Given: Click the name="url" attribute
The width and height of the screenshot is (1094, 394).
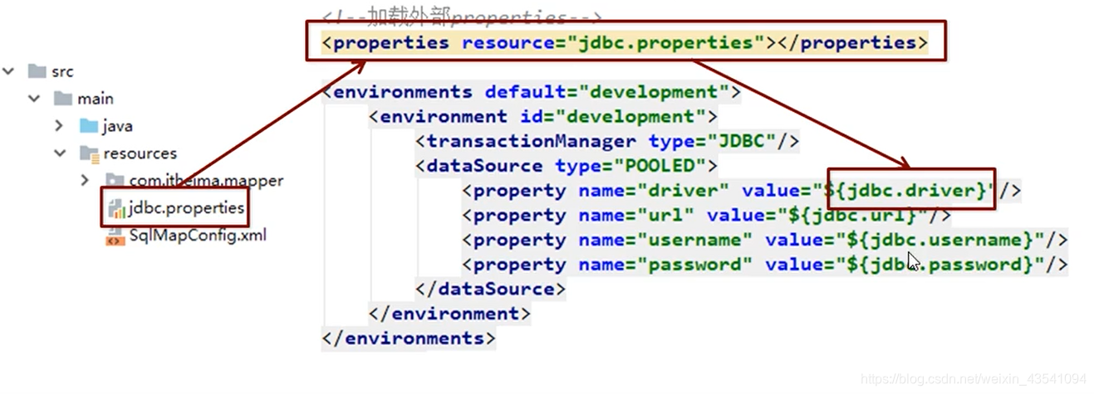Looking at the screenshot, I should pyautogui.click(x=636, y=216).
